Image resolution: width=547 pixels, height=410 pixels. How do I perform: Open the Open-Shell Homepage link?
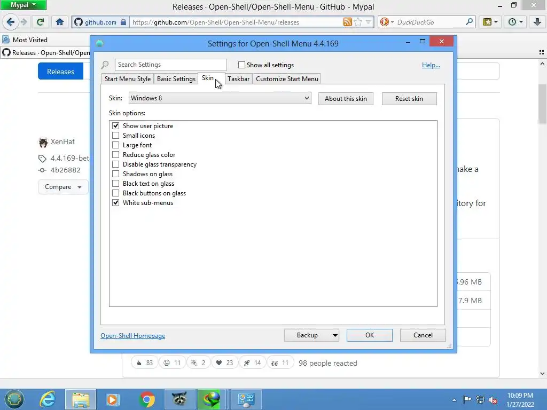[x=133, y=336]
